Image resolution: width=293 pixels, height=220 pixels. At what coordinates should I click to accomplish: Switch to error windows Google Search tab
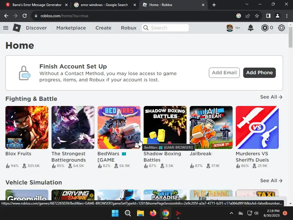(x=104, y=5)
